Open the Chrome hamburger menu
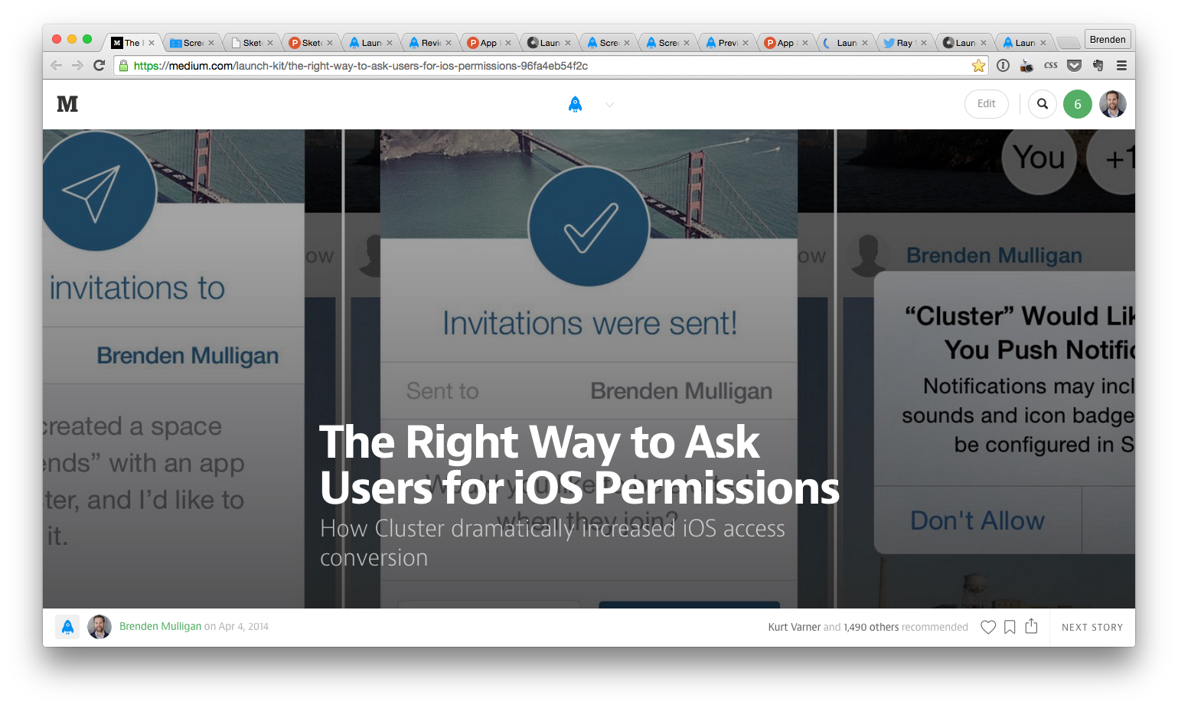Viewport: 1178px width, 708px height. pos(1121,66)
